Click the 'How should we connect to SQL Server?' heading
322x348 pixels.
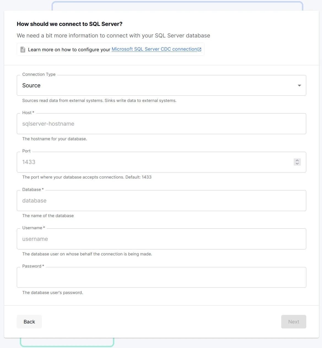click(70, 24)
